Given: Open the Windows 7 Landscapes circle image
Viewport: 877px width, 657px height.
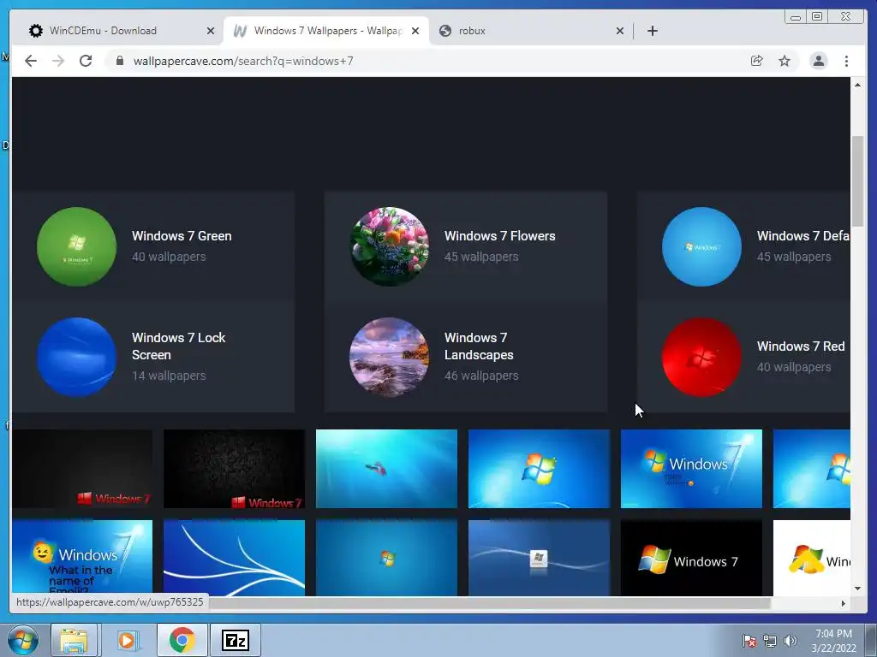Looking at the screenshot, I should click(390, 357).
